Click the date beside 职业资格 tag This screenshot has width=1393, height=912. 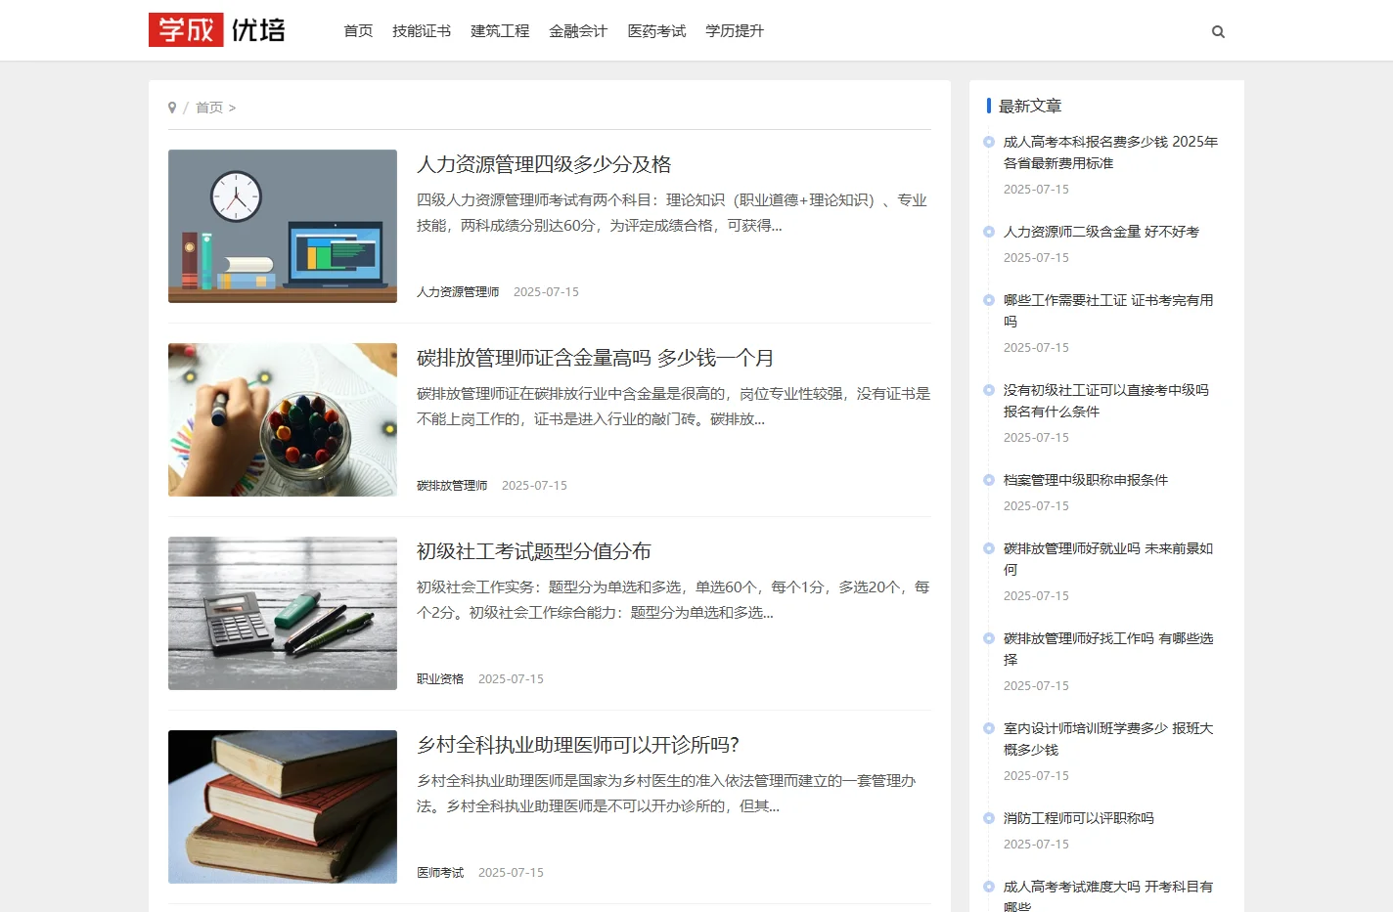pyautogui.click(x=511, y=679)
